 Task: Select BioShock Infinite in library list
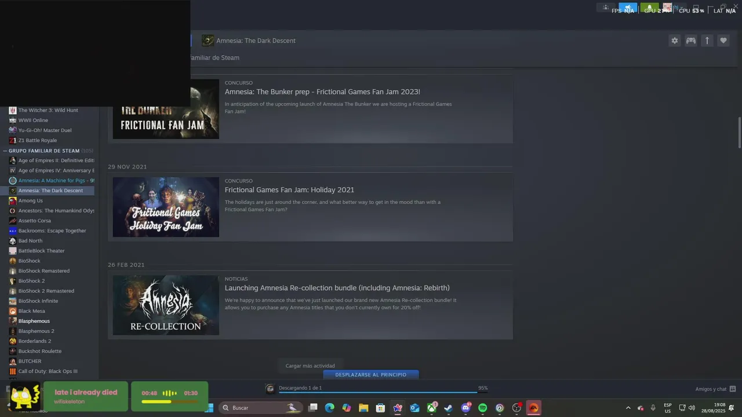[x=38, y=301]
